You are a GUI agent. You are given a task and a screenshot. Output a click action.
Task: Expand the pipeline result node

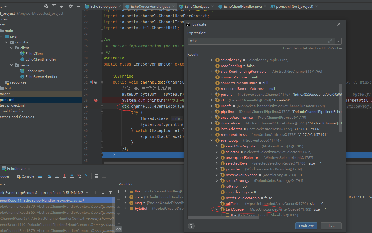(212, 112)
